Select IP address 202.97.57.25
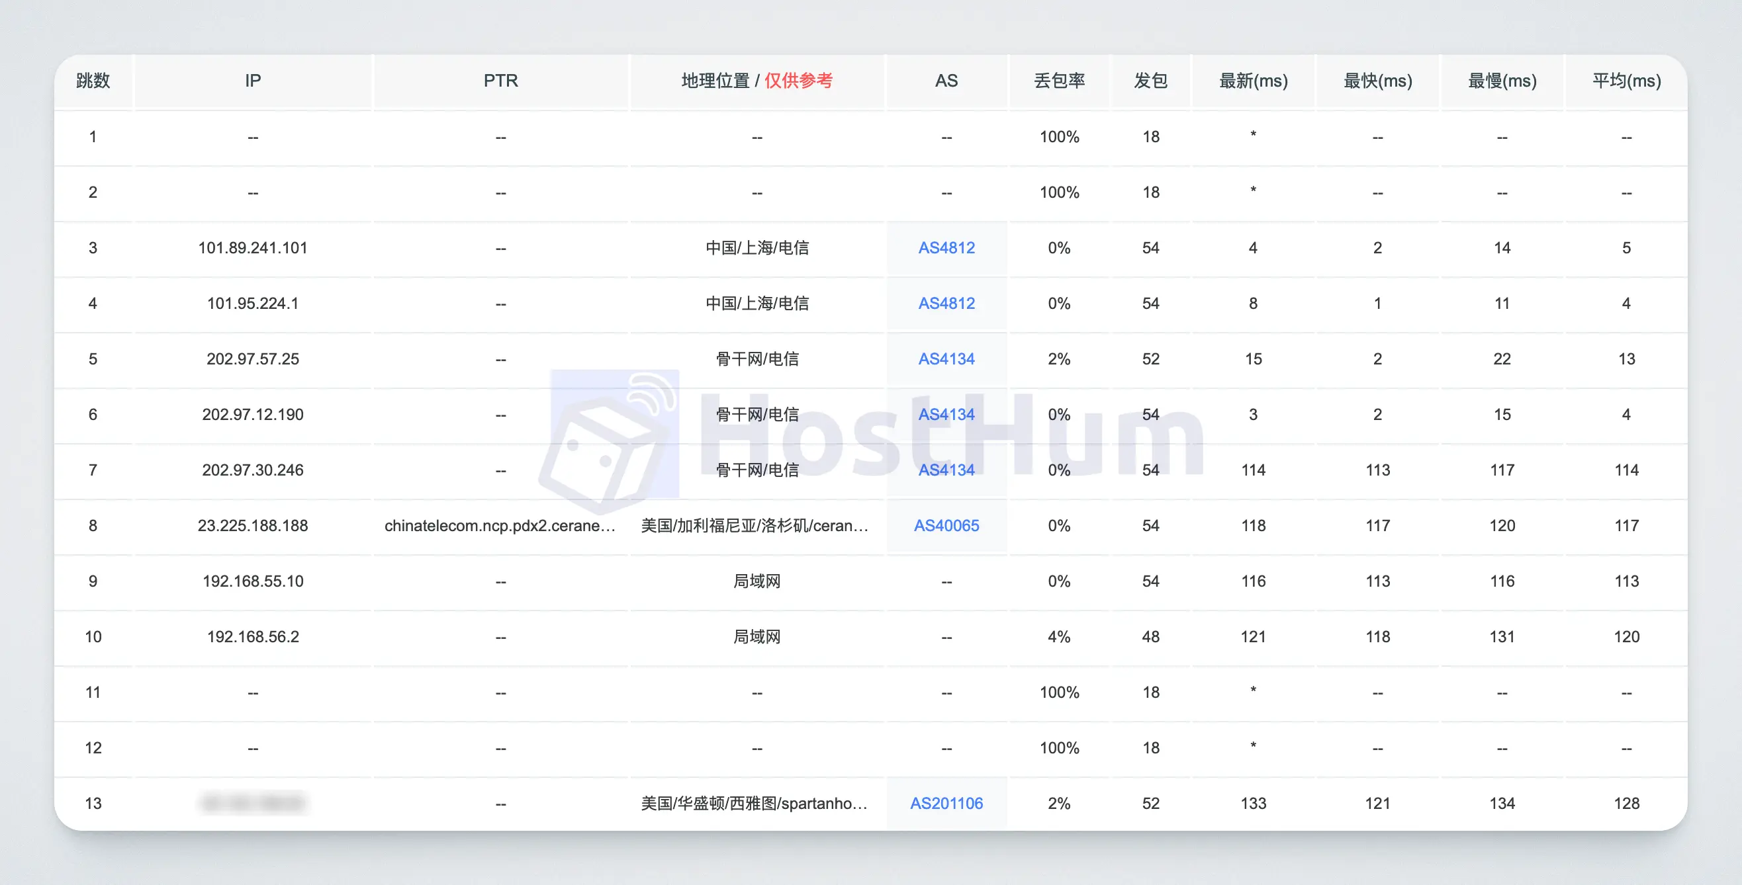This screenshot has width=1742, height=885. point(253,358)
